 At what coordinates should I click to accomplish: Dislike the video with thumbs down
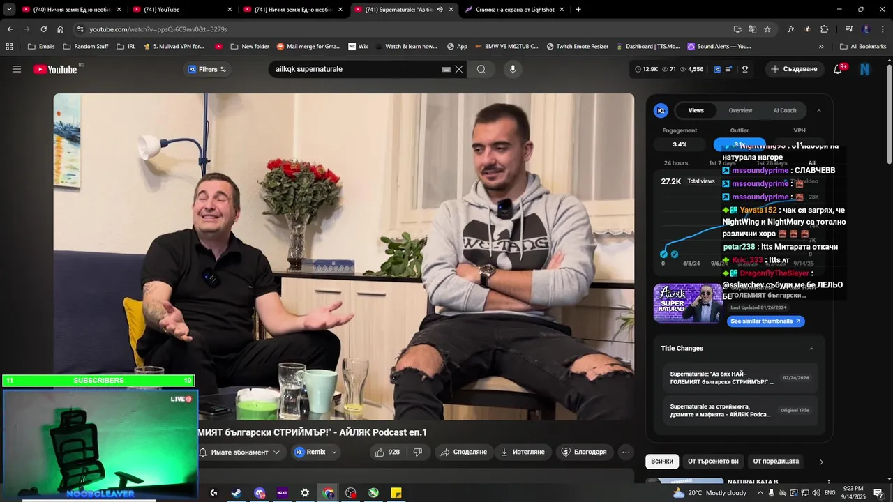click(418, 452)
